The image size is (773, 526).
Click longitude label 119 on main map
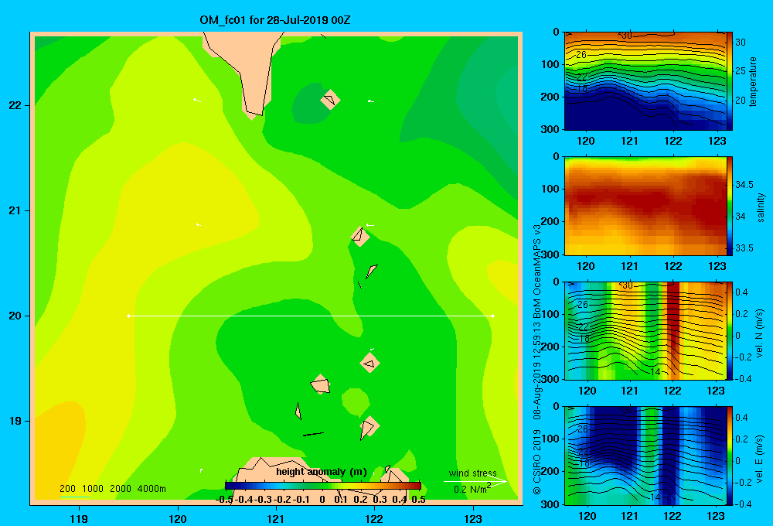point(79,519)
